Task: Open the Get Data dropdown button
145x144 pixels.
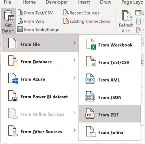Action: coord(8,21)
